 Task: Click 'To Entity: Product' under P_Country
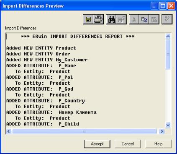pos(43,107)
